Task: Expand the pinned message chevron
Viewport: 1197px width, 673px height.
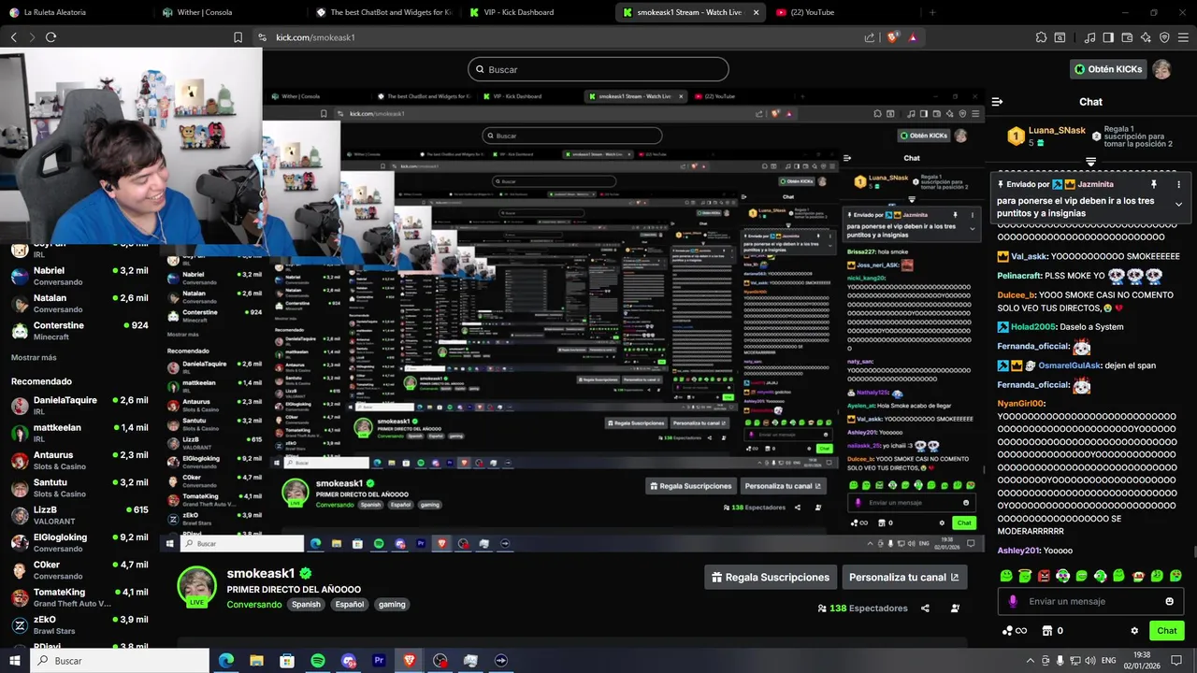Action: 1178,204
